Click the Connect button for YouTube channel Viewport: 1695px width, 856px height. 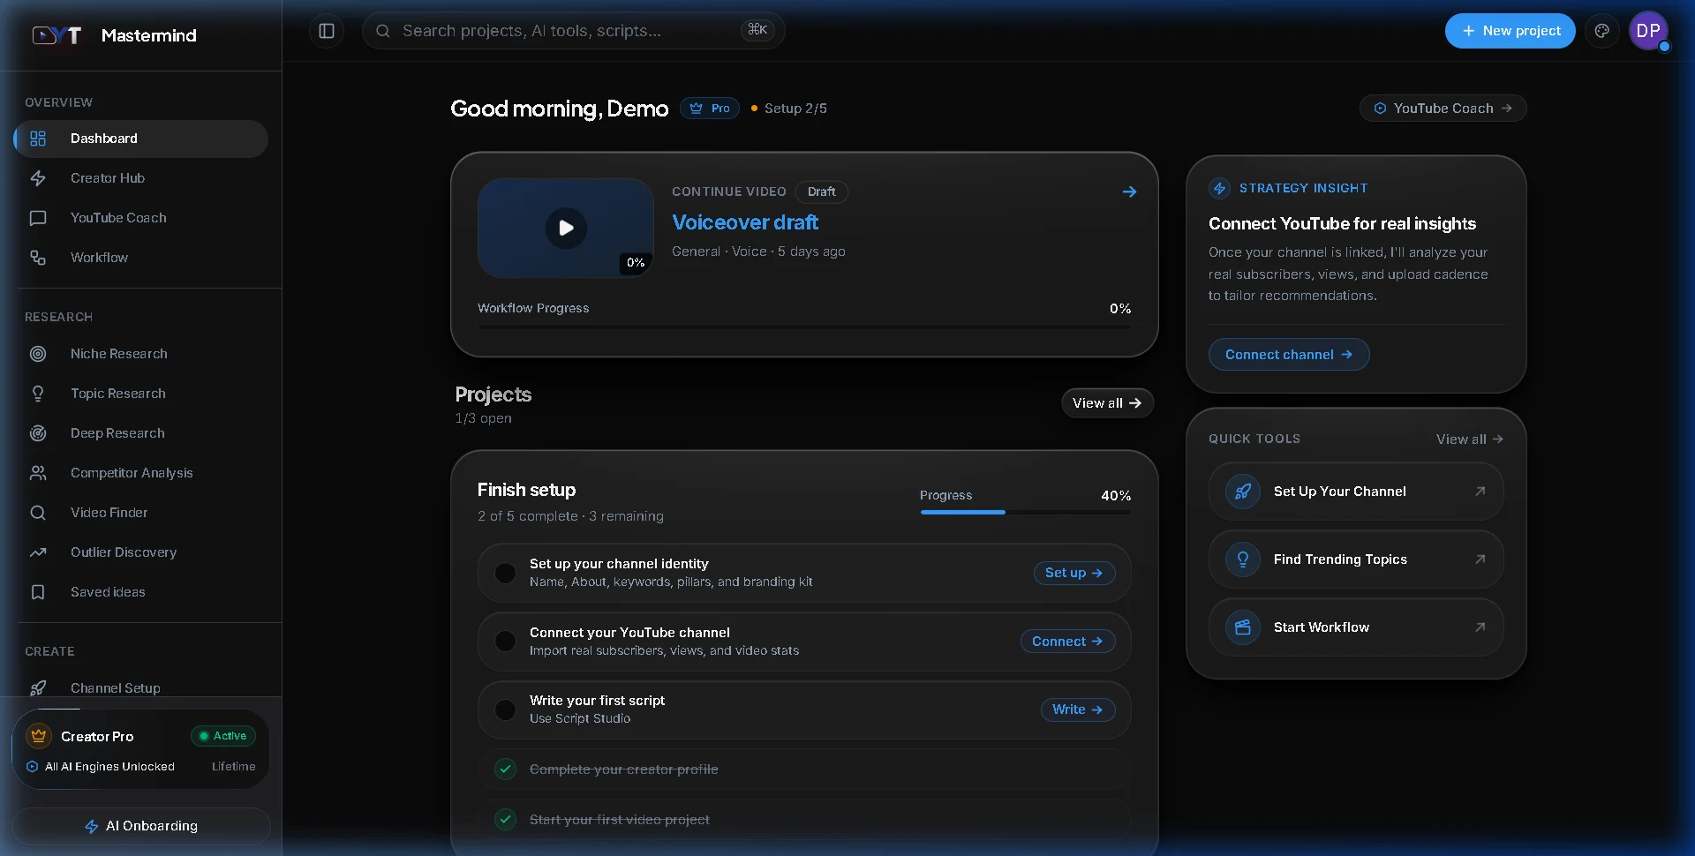(x=1067, y=642)
